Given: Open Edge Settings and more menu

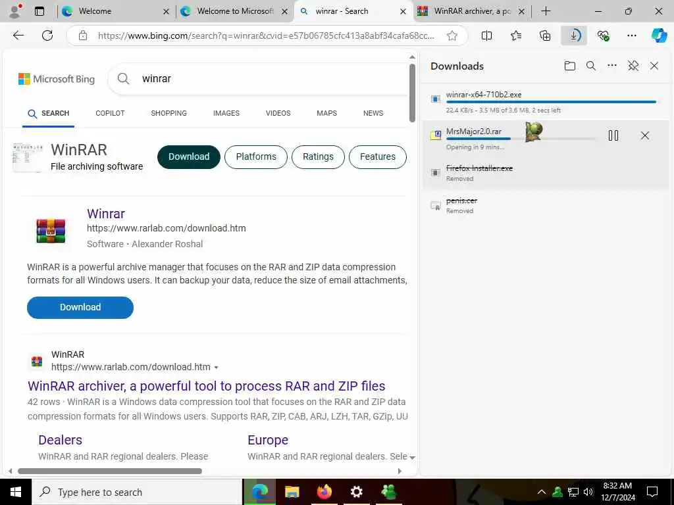Looking at the screenshot, I should point(632,36).
